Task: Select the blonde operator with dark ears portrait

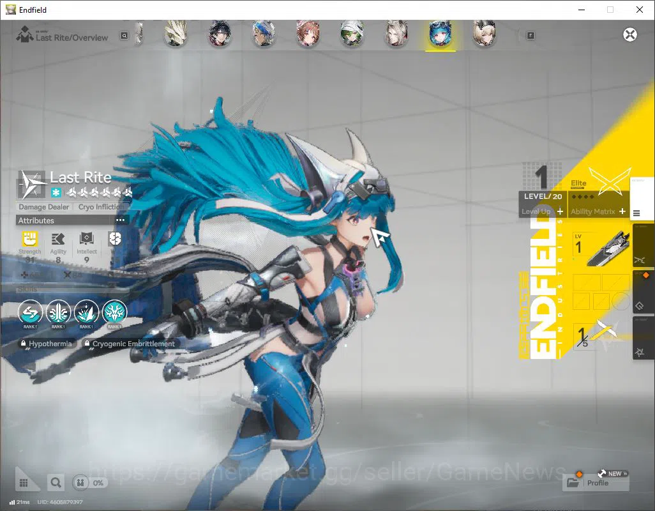Action: click(x=485, y=34)
